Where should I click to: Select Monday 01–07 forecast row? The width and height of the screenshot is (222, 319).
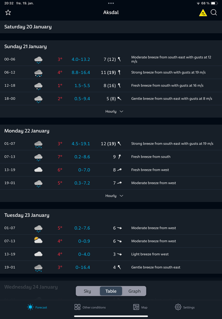click(111, 144)
